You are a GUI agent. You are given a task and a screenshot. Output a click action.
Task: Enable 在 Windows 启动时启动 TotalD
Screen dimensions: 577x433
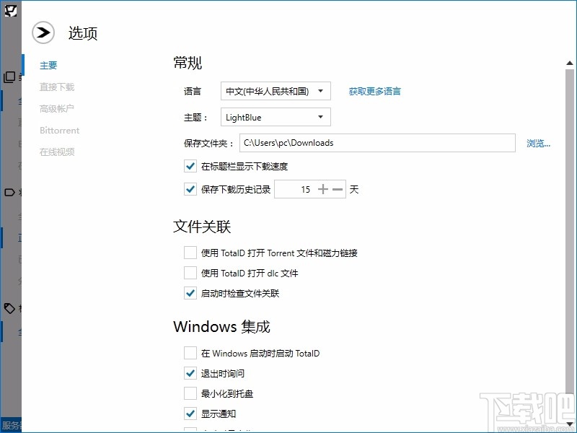(x=190, y=353)
